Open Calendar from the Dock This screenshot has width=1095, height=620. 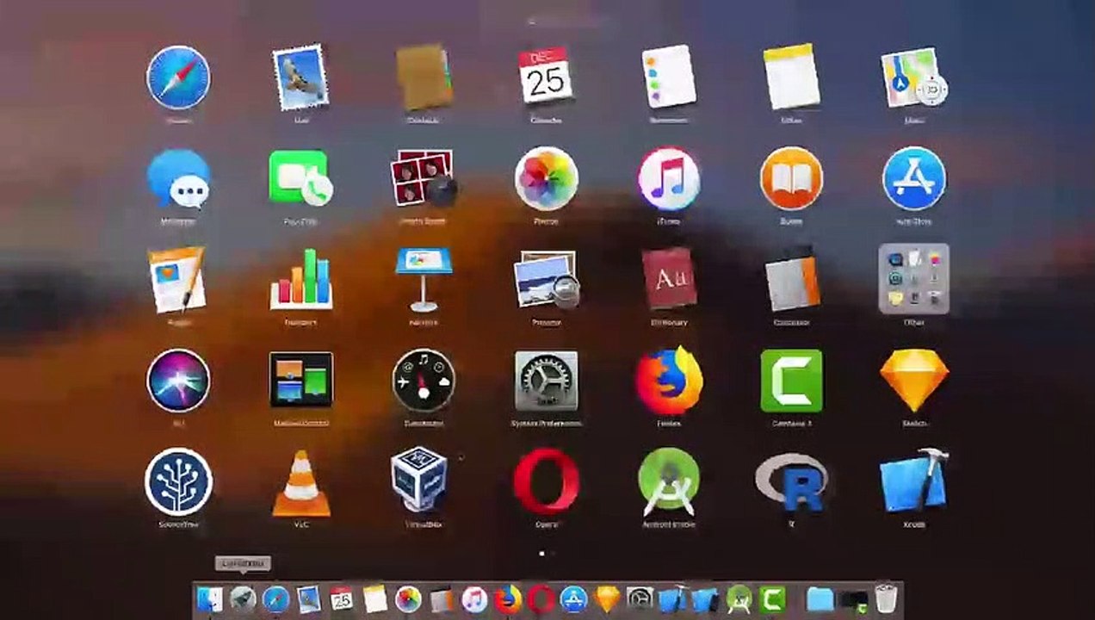point(342,598)
